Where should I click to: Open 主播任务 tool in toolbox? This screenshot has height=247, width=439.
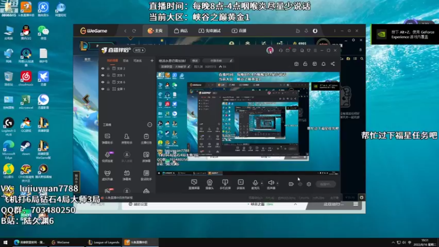click(146, 139)
